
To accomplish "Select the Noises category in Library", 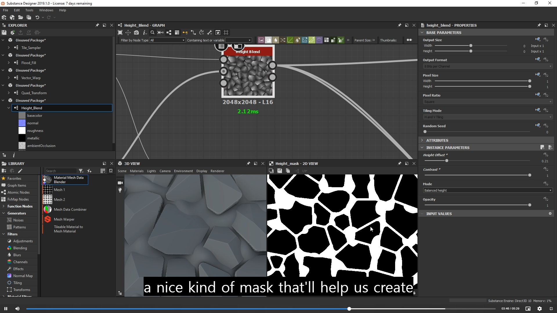I will (x=18, y=220).
